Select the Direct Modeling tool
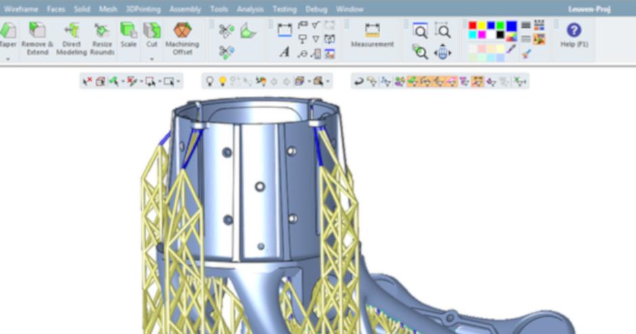The image size is (636, 334). (x=71, y=38)
